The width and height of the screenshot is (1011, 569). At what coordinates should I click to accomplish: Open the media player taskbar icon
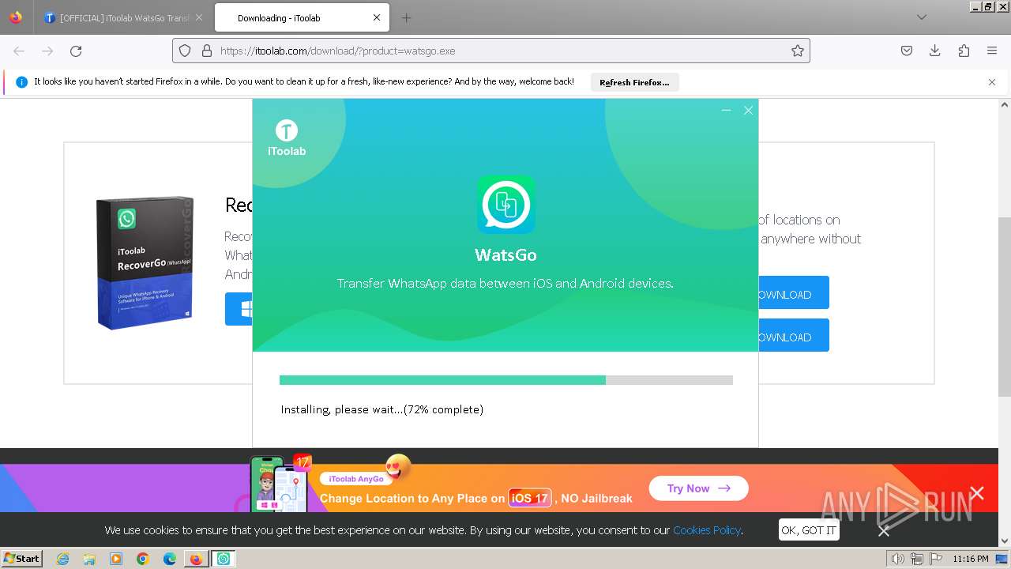point(116,559)
